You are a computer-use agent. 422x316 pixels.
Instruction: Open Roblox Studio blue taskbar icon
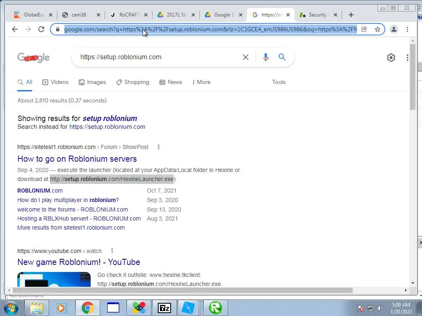pos(188,308)
